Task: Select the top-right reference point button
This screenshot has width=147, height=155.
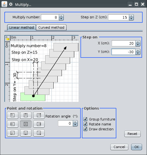Action: pos(39,115)
